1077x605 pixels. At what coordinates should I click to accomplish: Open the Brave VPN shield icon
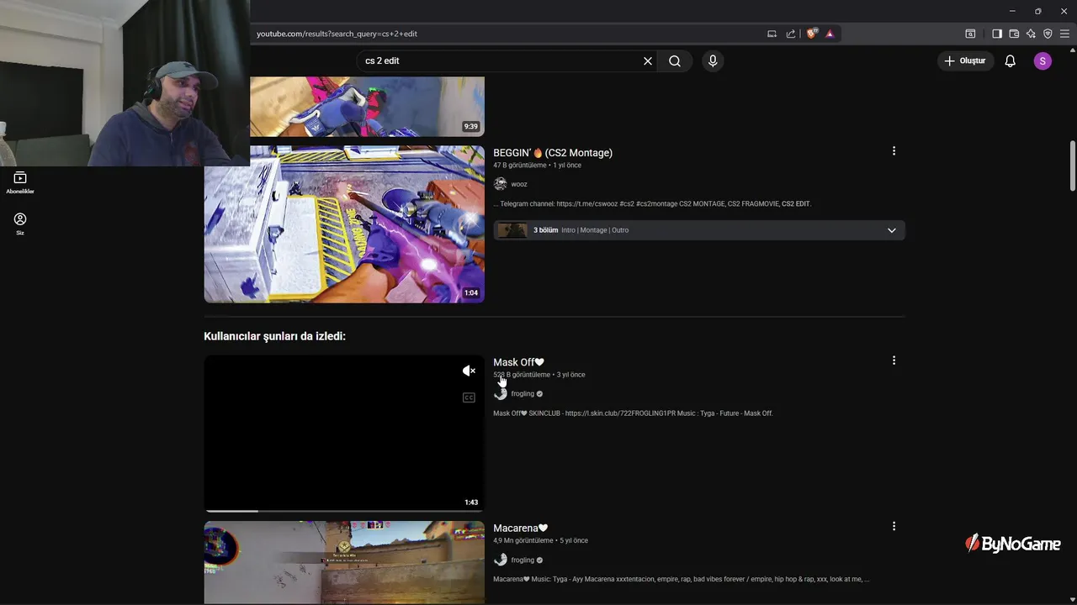(x=1048, y=34)
